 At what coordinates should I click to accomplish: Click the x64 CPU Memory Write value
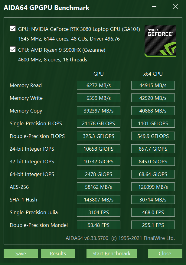point(153,98)
